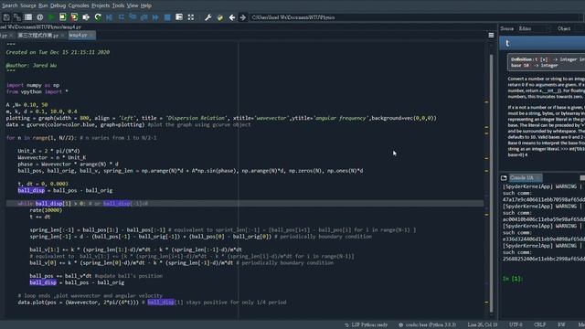Open the Projects menu

pyautogui.click(x=101, y=5)
